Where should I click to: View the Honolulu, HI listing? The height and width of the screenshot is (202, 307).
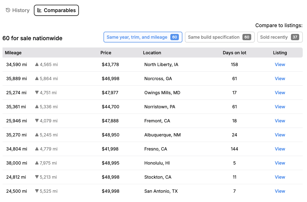tap(280, 163)
